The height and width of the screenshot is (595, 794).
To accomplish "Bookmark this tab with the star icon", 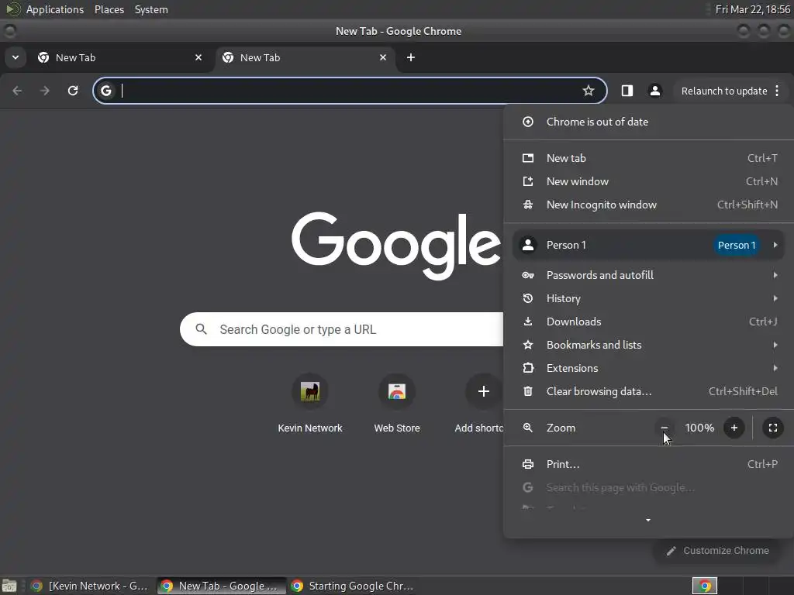I will pyautogui.click(x=588, y=91).
